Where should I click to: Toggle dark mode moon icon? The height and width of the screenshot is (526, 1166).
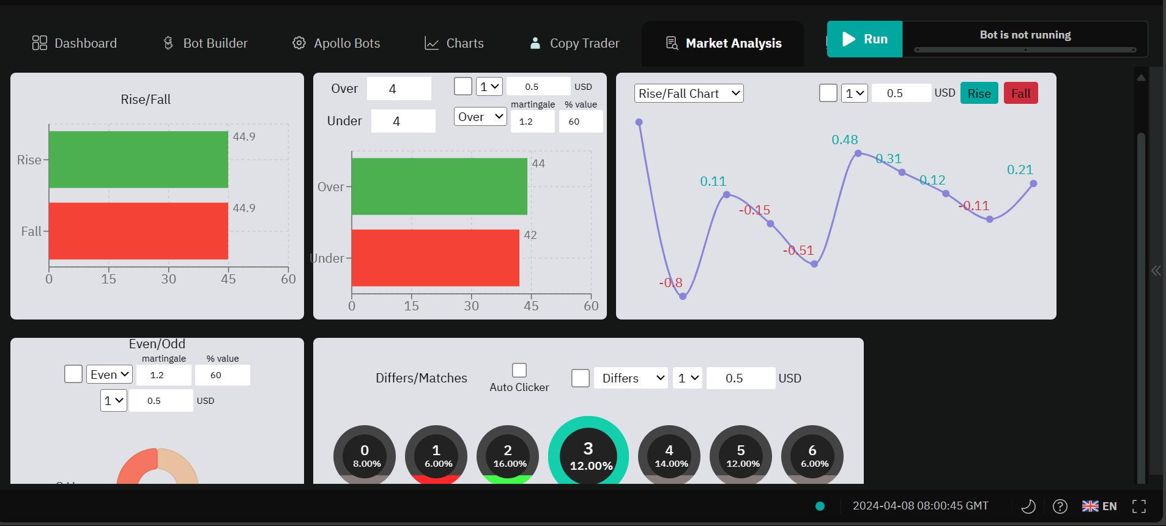tap(1028, 506)
